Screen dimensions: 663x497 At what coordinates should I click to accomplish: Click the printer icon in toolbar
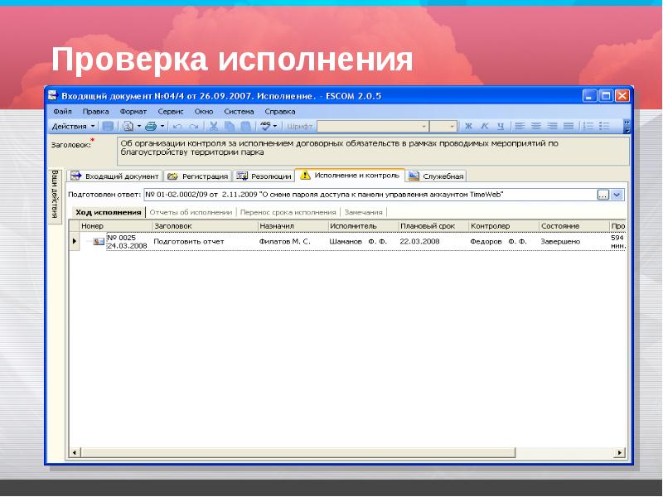pos(150,127)
